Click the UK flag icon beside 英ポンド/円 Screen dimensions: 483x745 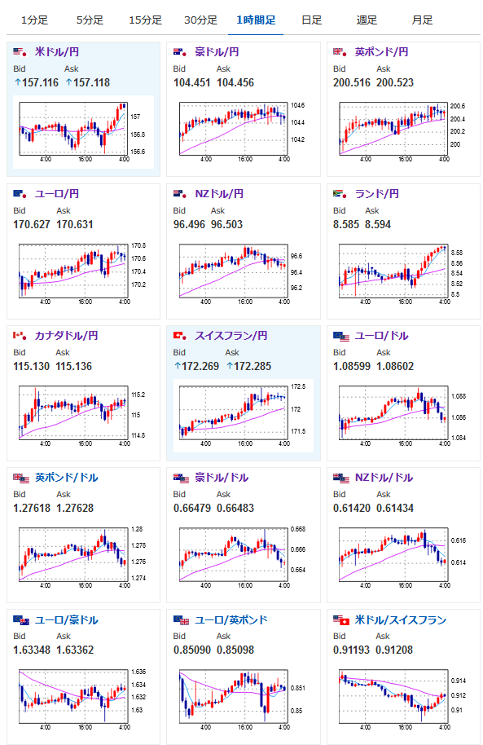pyautogui.click(x=340, y=52)
